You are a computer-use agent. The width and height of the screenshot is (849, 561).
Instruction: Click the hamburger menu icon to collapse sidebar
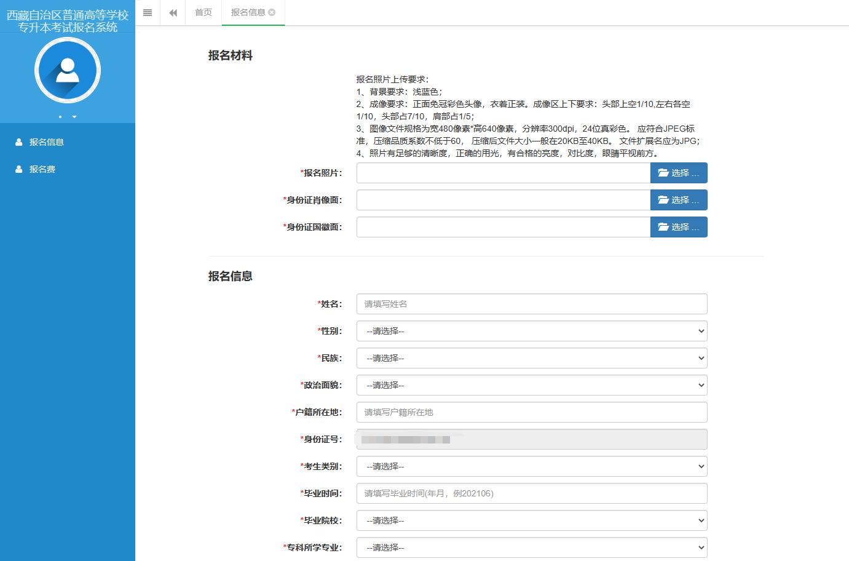click(148, 13)
